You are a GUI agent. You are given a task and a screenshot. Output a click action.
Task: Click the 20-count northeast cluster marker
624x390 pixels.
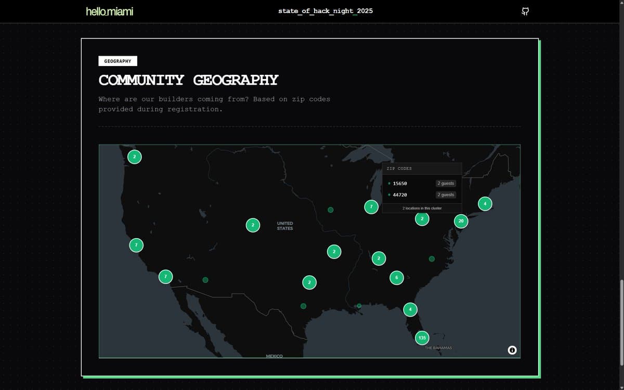coord(461,220)
